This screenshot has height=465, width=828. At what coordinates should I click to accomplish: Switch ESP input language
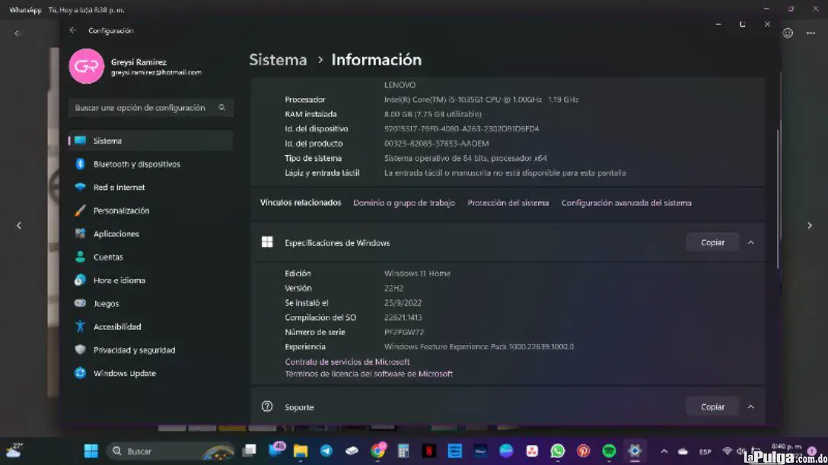click(705, 452)
